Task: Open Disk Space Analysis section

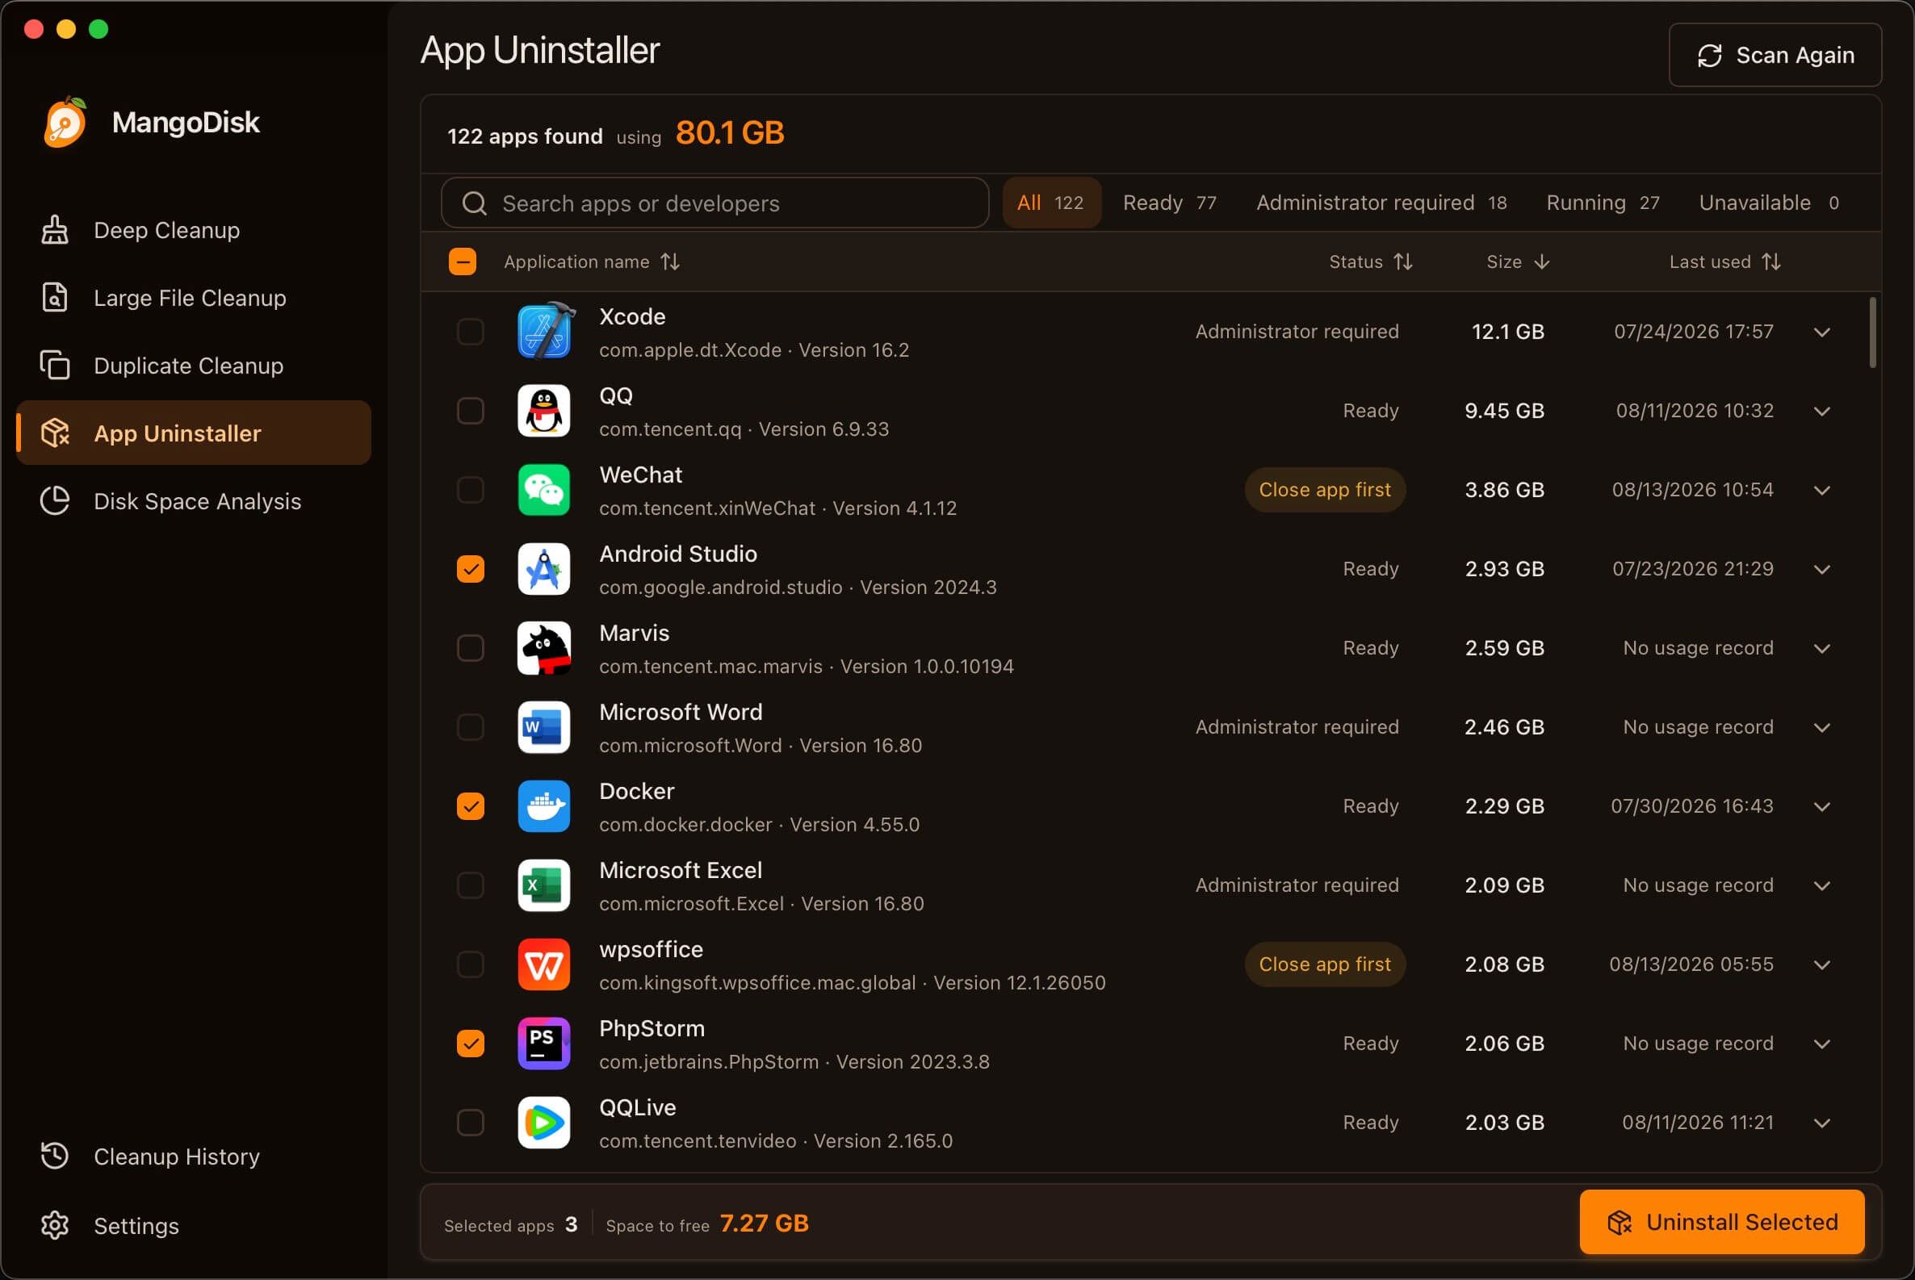Action: tap(194, 501)
